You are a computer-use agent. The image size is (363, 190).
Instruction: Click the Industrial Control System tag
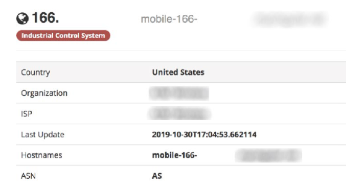pyautogui.click(x=63, y=36)
